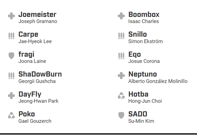Click the tank shield icon beside SADO
Viewport: 197px width, 135px height.
121,115
